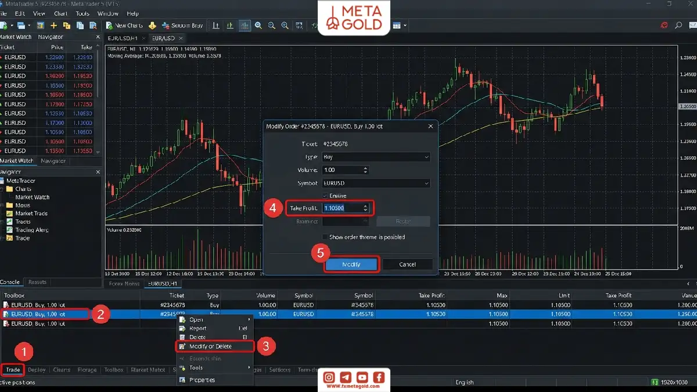The height and width of the screenshot is (392, 697).
Task: Click the calendar grid toolbar icon
Action: click(x=397, y=26)
